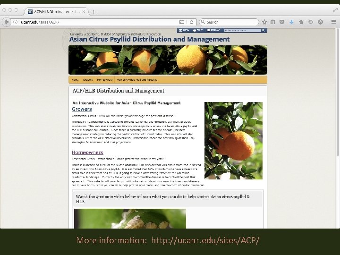This screenshot has width=340, height=255.
Task: Open the Homeowners navigation menu item
Action: point(105,80)
